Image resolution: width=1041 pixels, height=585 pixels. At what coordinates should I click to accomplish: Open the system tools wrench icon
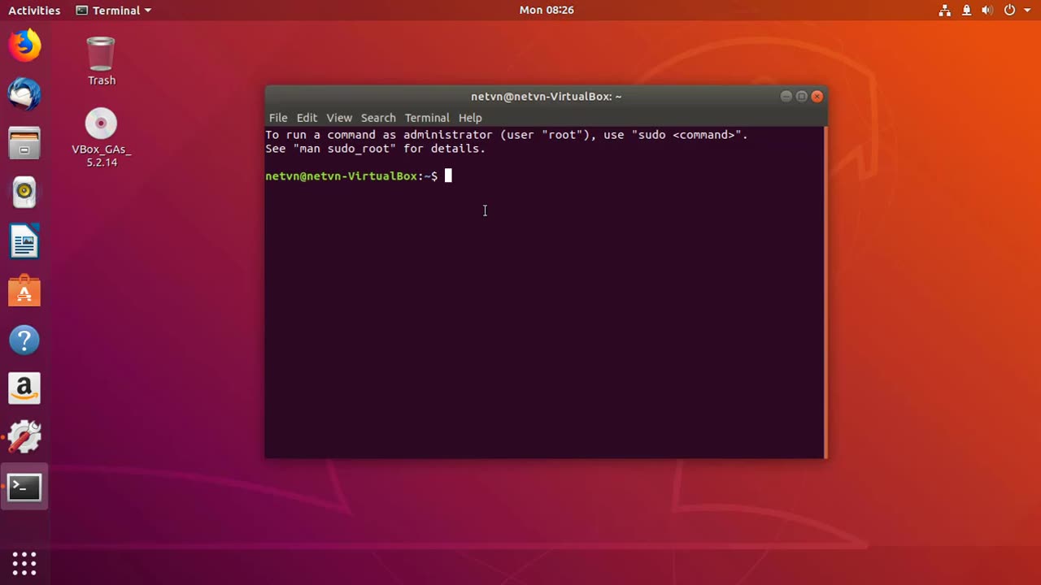tap(24, 437)
